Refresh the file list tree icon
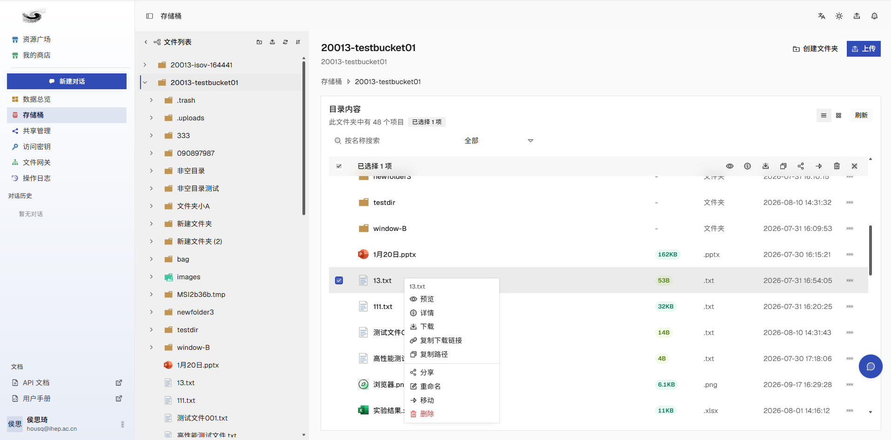The height and width of the screenshot is (440, 891). tap(285, 42)
